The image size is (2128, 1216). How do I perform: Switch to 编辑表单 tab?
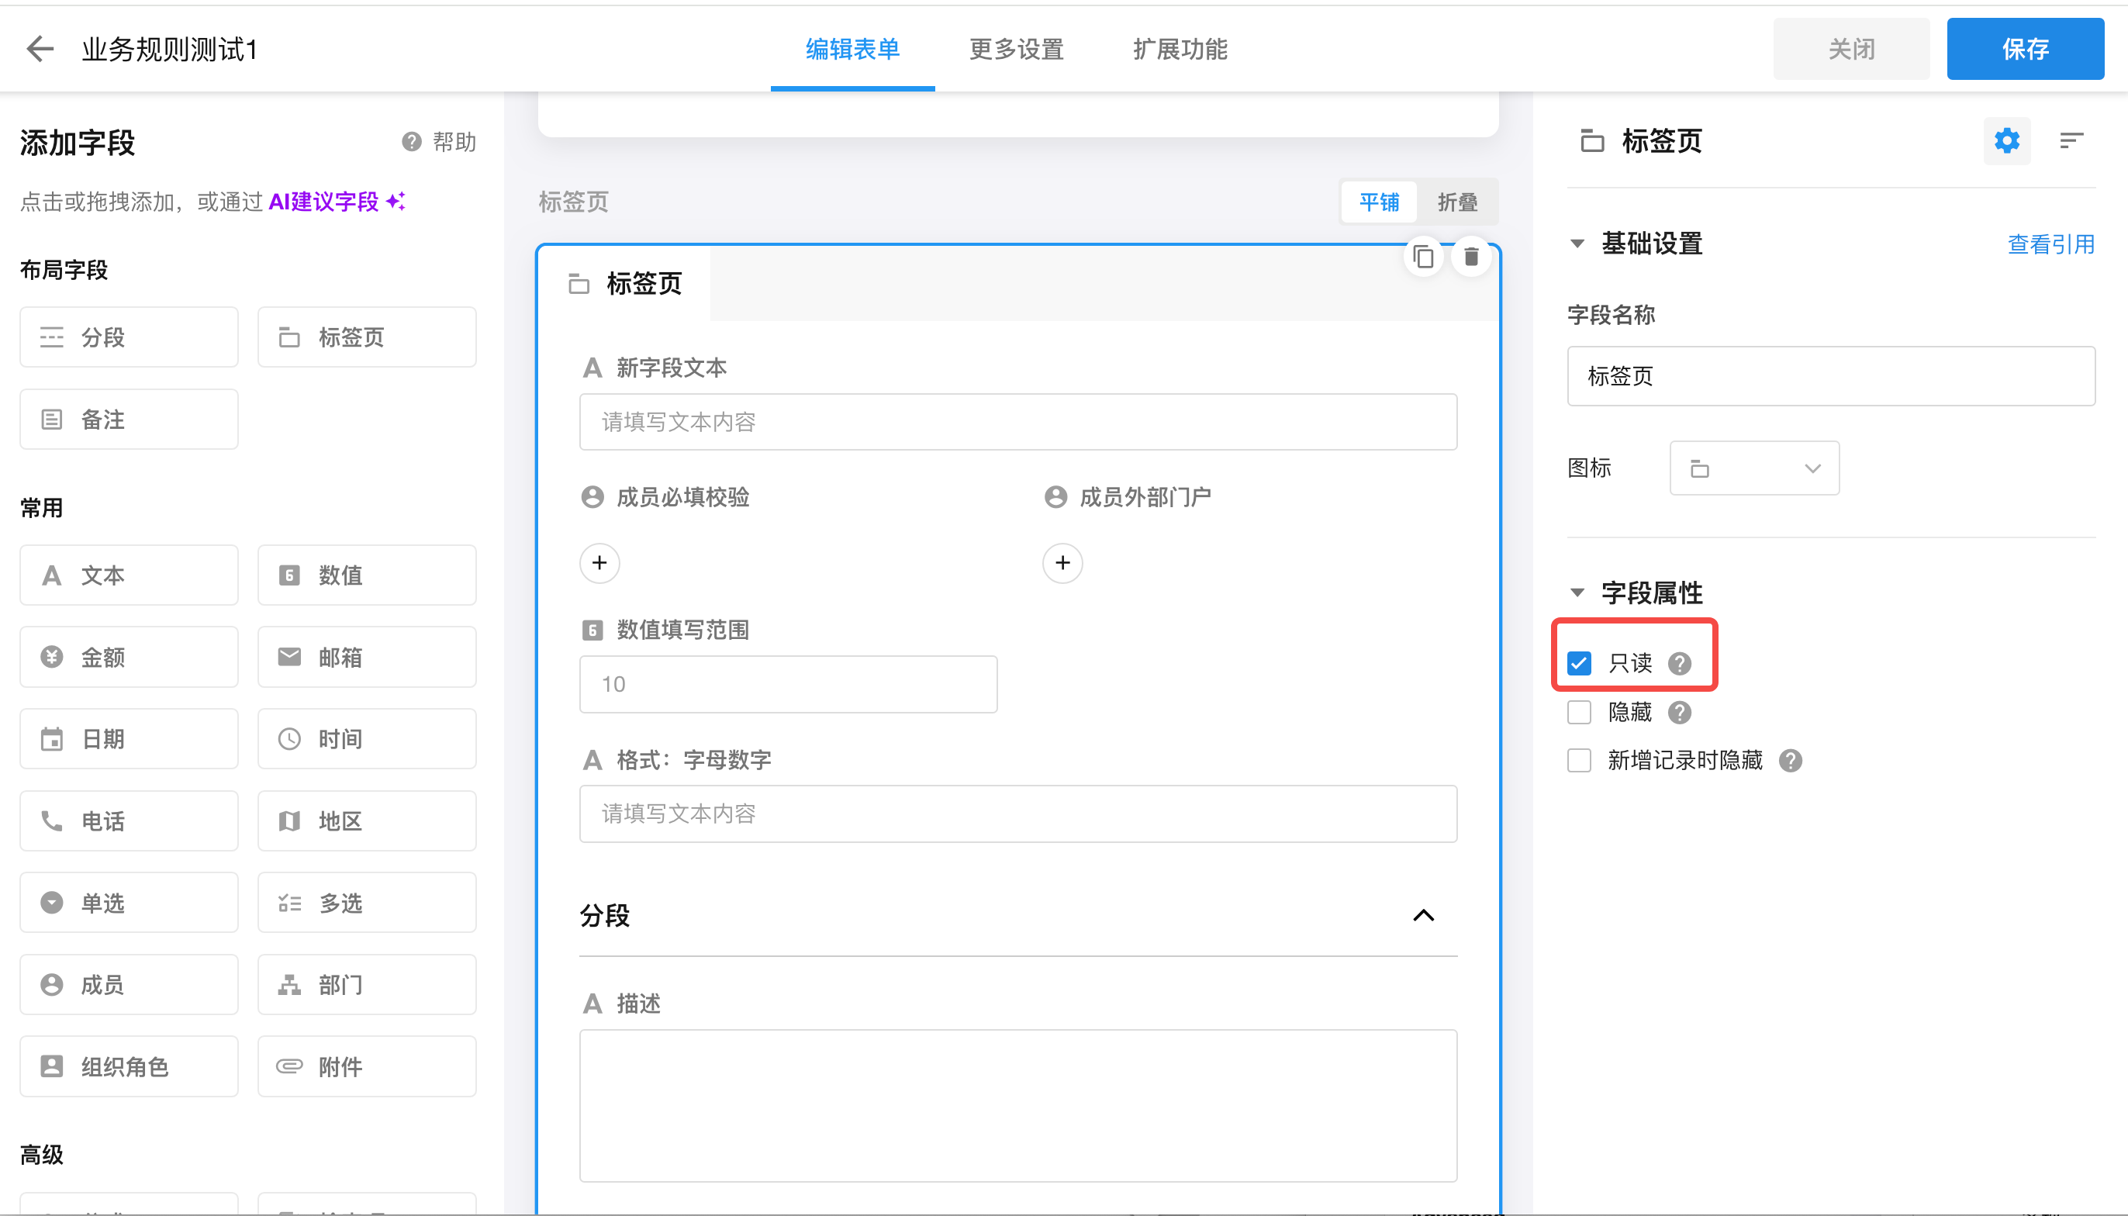[x=852, y=50]
